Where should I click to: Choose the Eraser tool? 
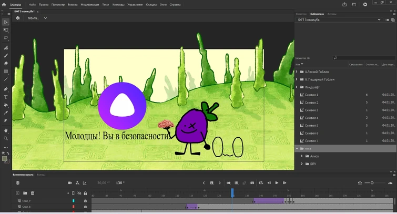6,63
